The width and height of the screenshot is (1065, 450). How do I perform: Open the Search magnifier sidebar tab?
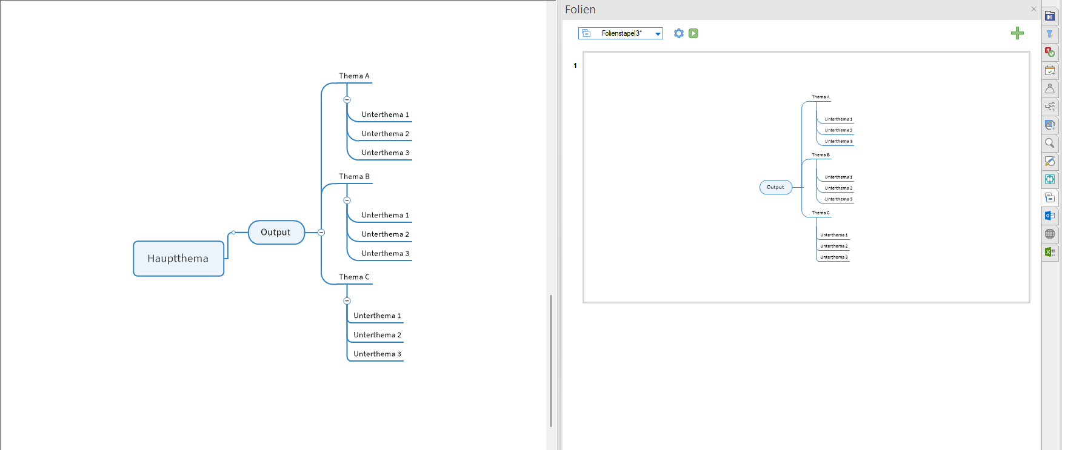pyautogui.click(x=1050, y=144)
